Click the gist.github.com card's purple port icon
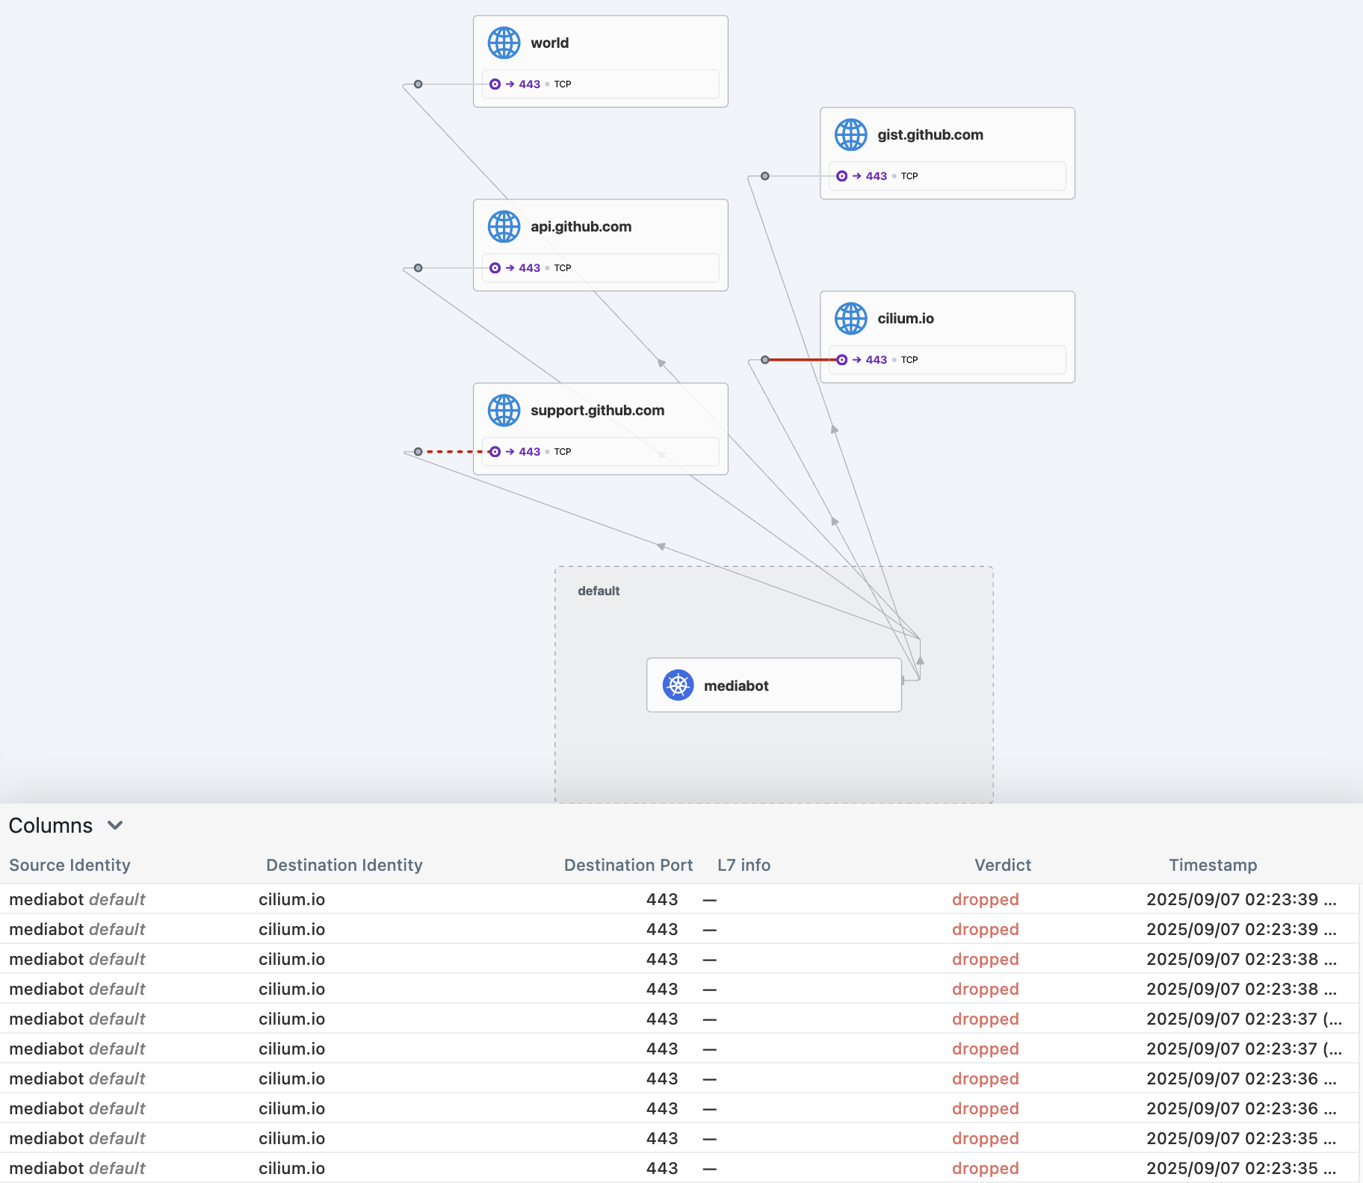Image resolution: width=1363 pixels, height=1183 pixels. 841,176
